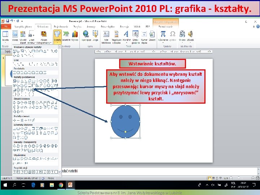Expand the Album fotograficzny dropdown arrow

[x=51, y=43]
